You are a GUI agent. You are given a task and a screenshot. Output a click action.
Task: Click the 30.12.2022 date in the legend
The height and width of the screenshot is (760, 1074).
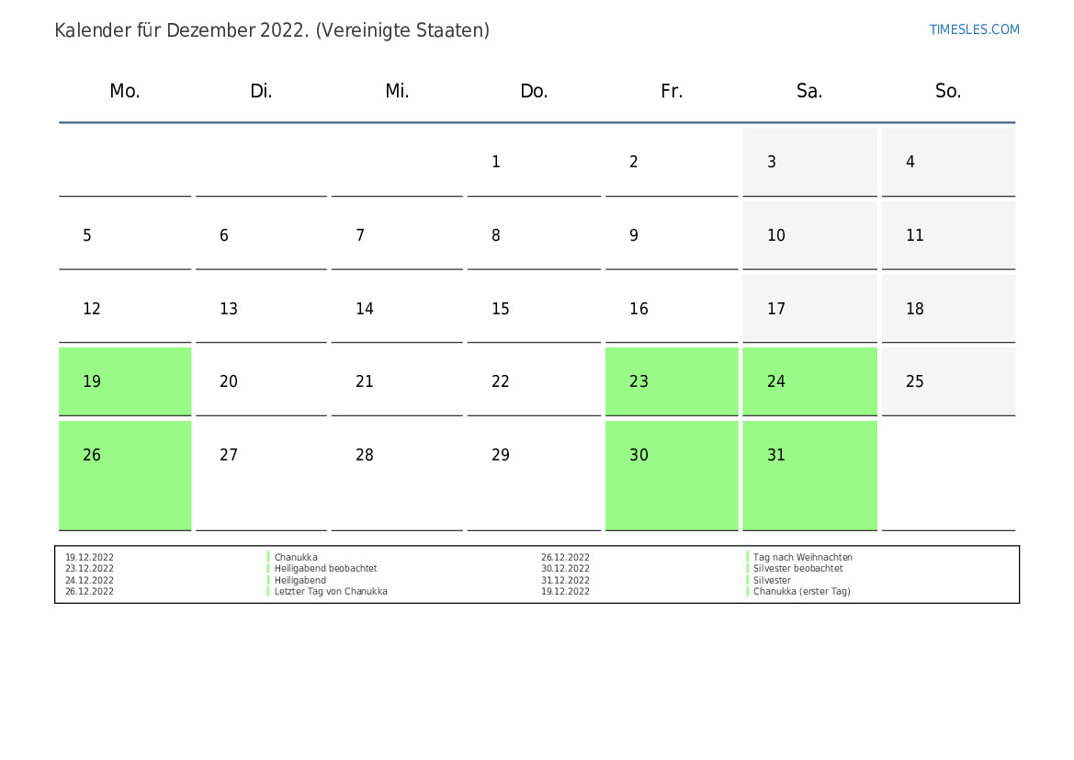(x=565, y=569)
